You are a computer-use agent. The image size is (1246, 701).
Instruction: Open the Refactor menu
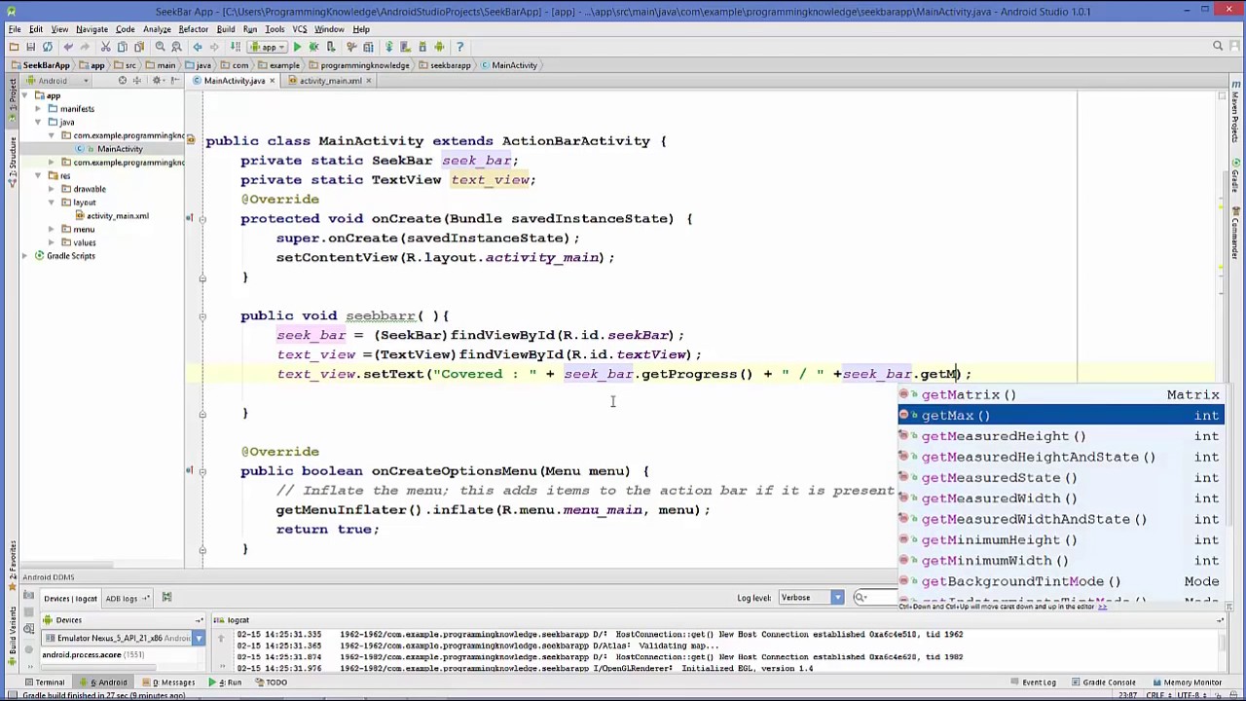click(193, 29)
